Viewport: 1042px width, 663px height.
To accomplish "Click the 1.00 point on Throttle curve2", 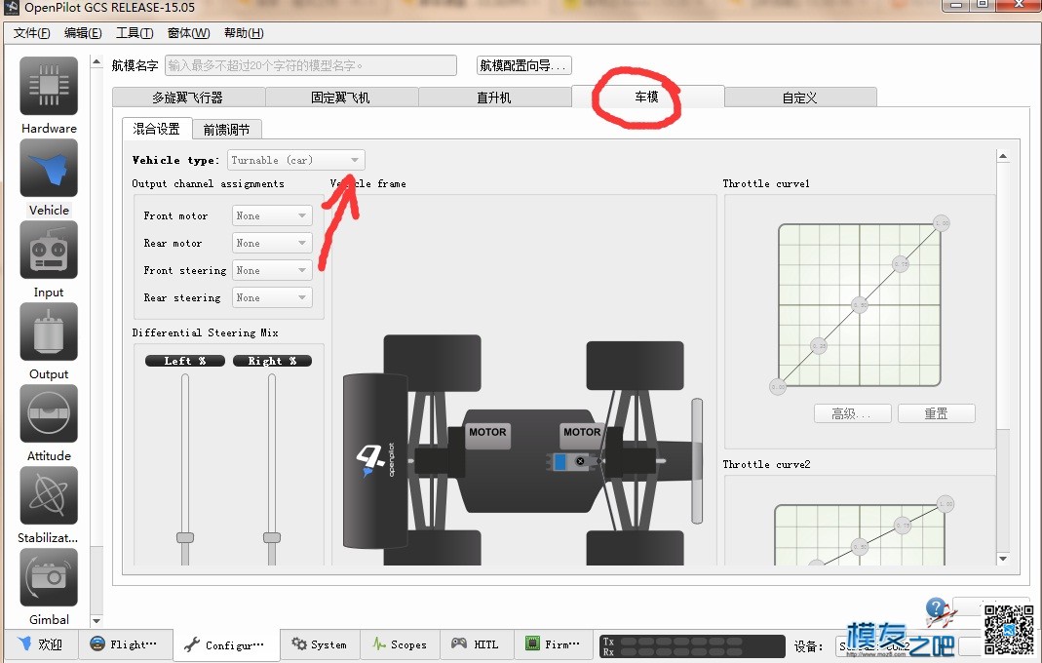I will click(x=946, y=504).
